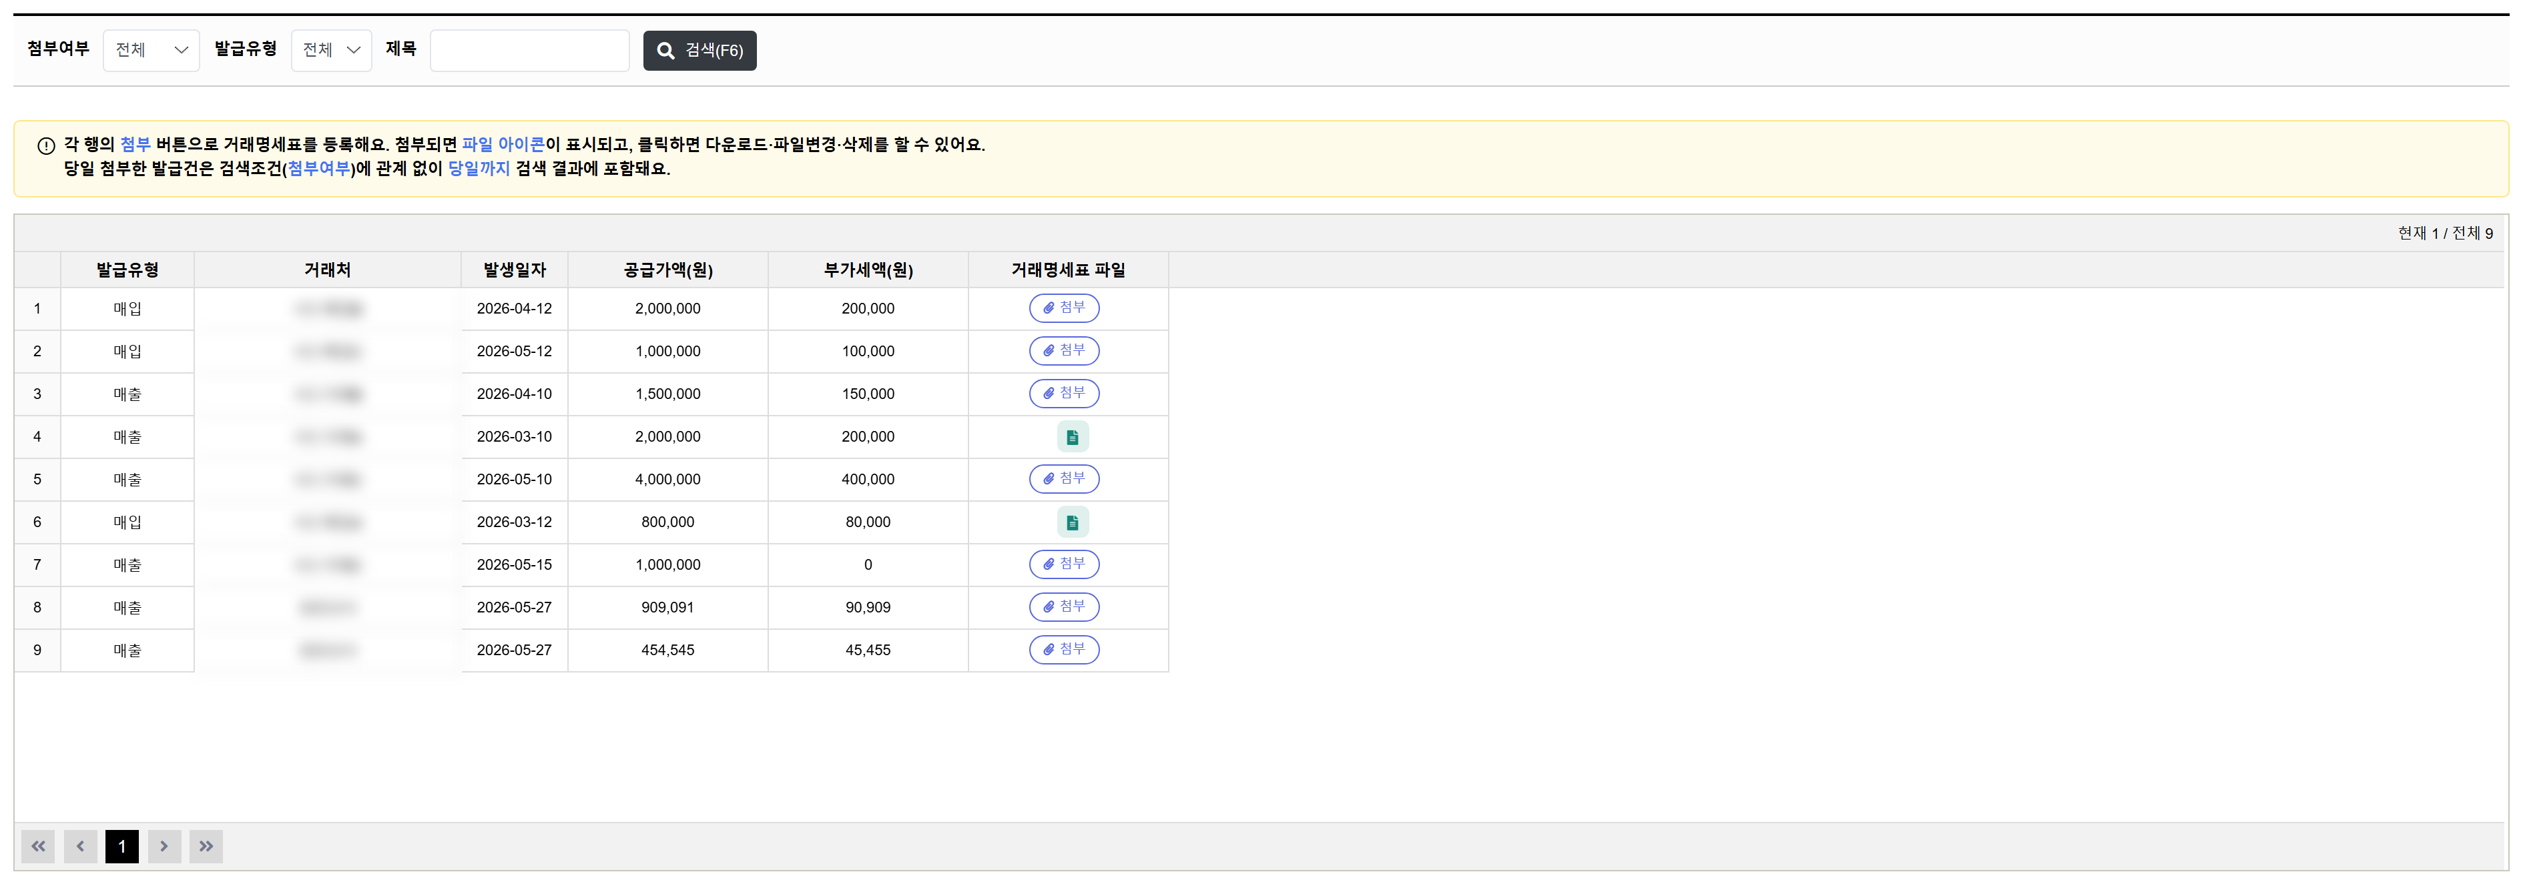Screen dimensions: 2523x882
Task: Click the supply amount 4,000,000
Action: (668, 478)
